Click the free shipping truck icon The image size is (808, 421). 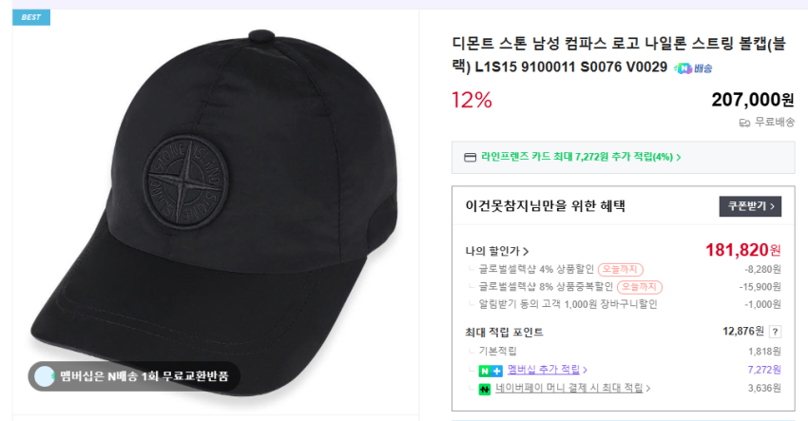pyautogui.click(x=744, y=122)
